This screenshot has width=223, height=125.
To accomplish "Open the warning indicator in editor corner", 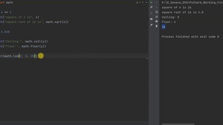I will point(138,2).
